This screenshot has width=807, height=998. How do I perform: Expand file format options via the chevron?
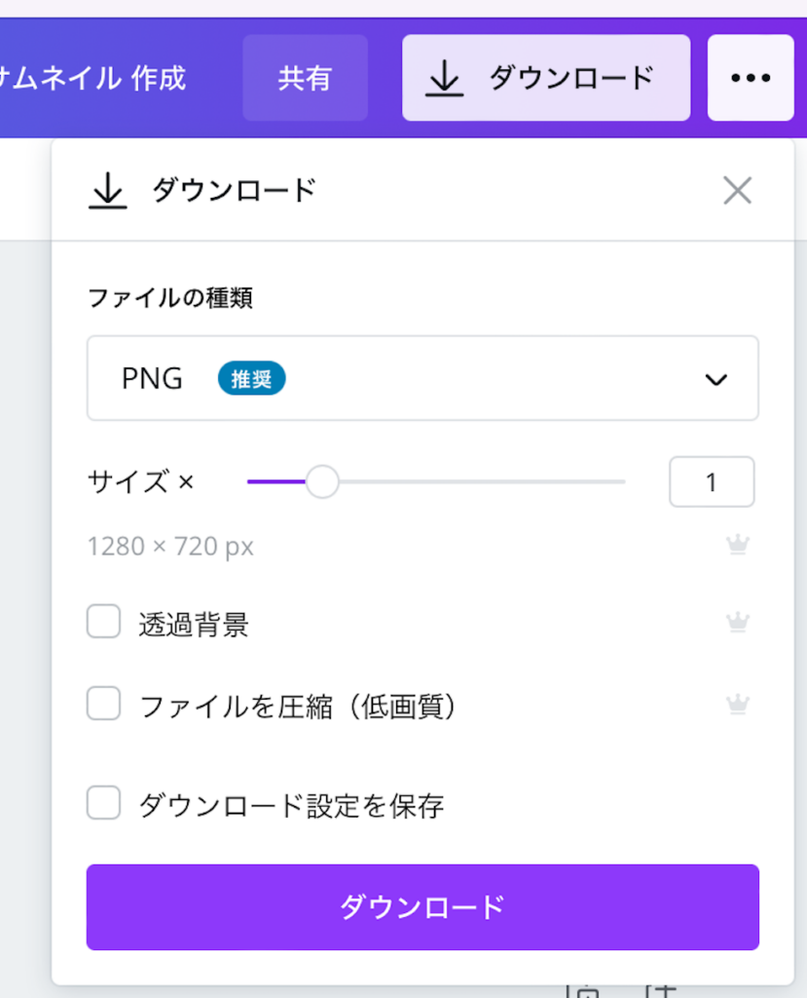click(x=718, y=378)
